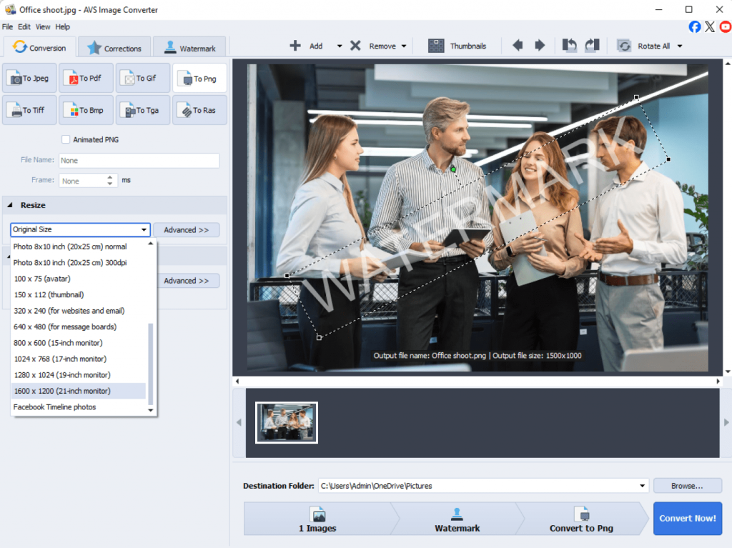Enable the Animated PNG checkbox
Image resolution: width=732 pixels, height=548 pixels.
66,139
